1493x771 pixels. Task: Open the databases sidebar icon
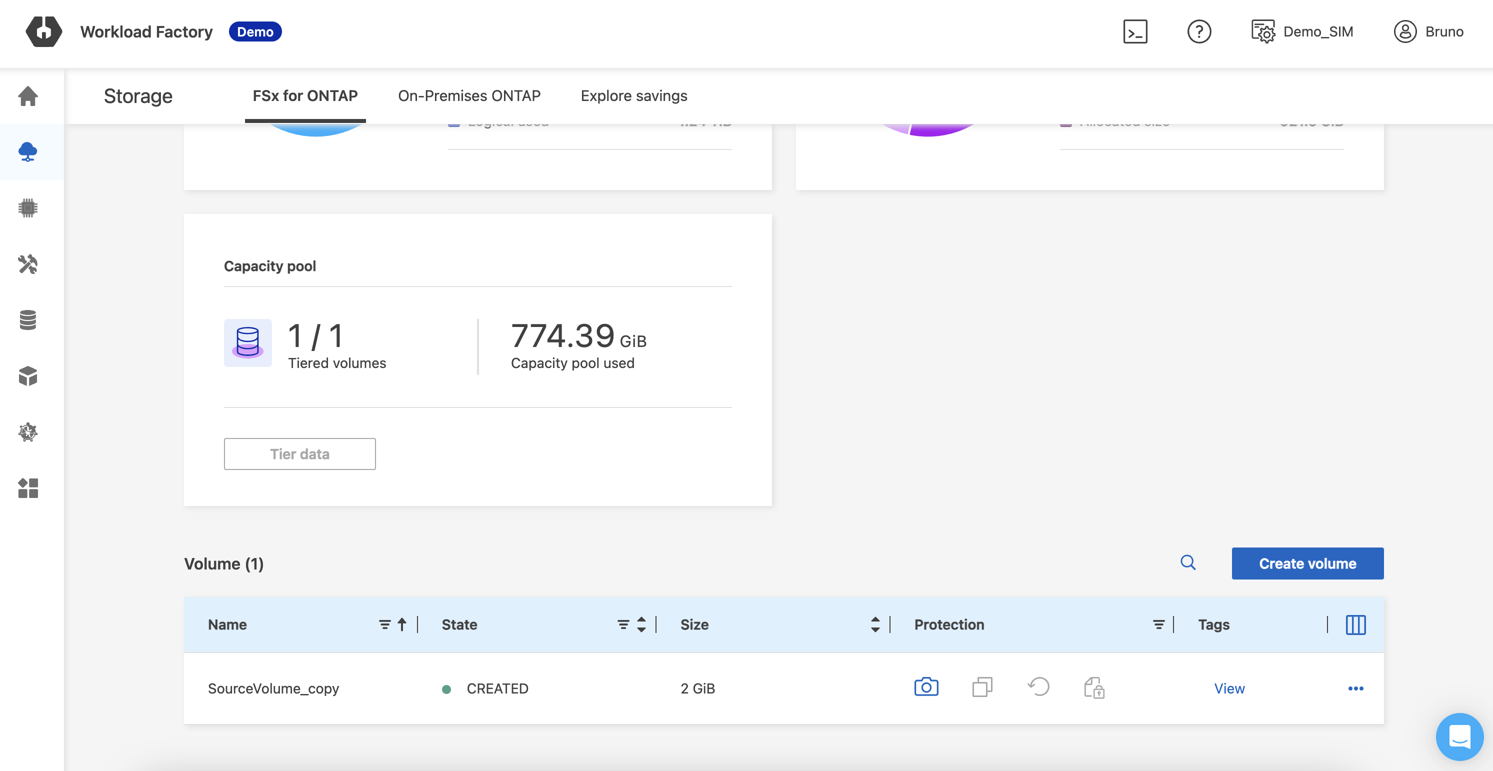[28, 319]
